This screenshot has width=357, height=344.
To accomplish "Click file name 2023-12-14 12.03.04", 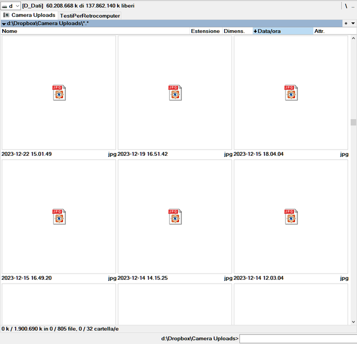I will click(258, 278).
